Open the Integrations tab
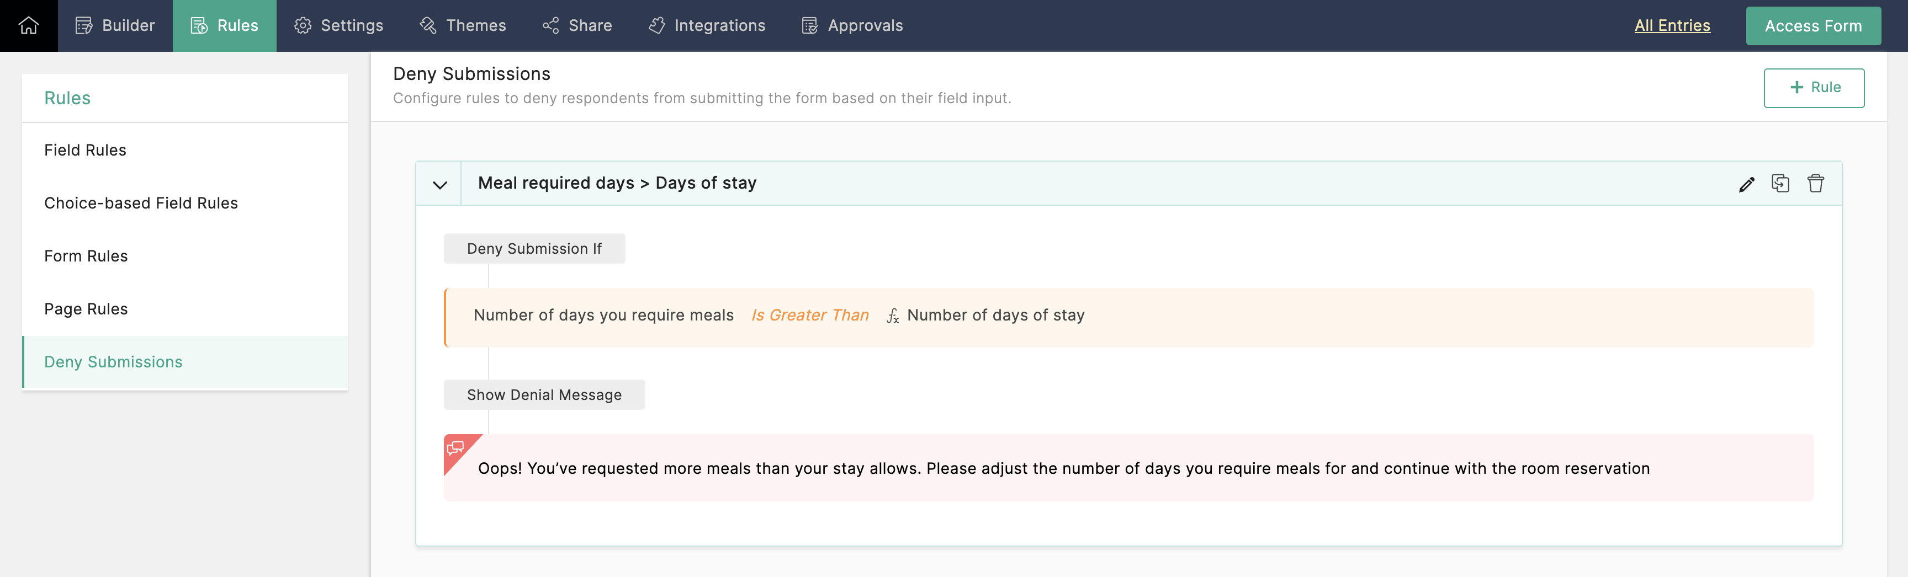 coord(707,26)
